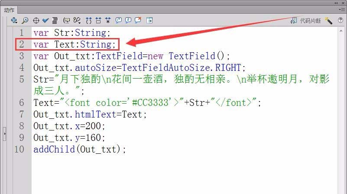Click the line with 'new TextField()'
The height and width of the screenshot is (194, 347).
(132, 56)
